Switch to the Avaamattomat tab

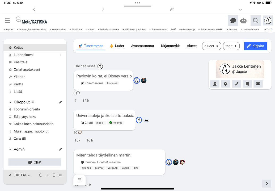coord(142,46)
